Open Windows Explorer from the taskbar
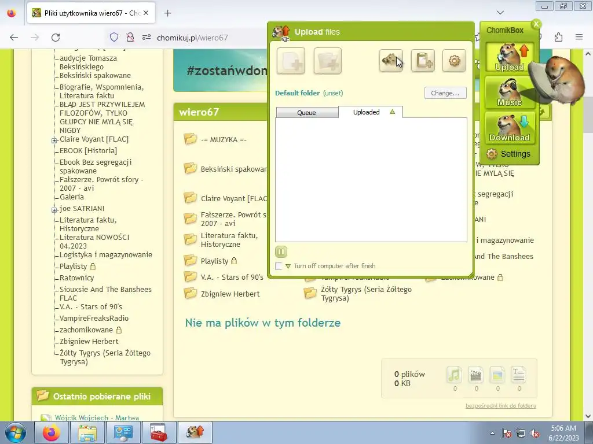This screenshot has width=593, height=444. click(87, 432)
